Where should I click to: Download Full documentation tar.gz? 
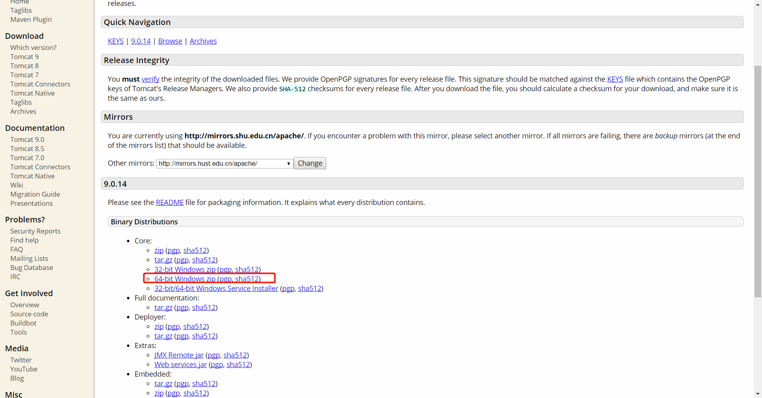tap(164, 308)
